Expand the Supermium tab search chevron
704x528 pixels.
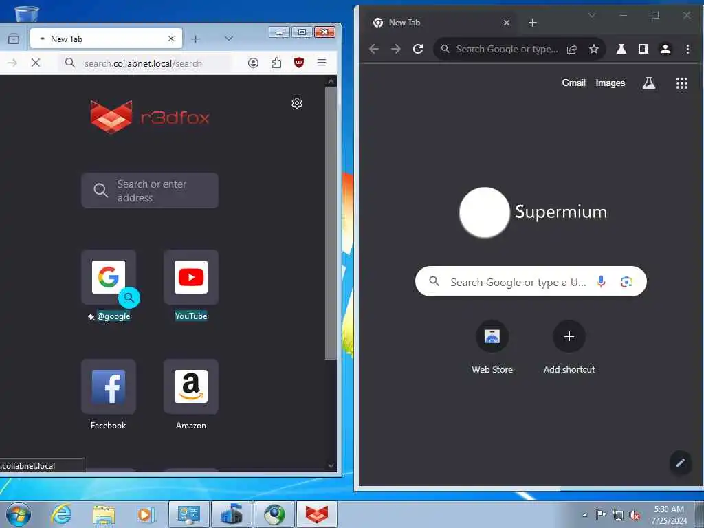592,15
